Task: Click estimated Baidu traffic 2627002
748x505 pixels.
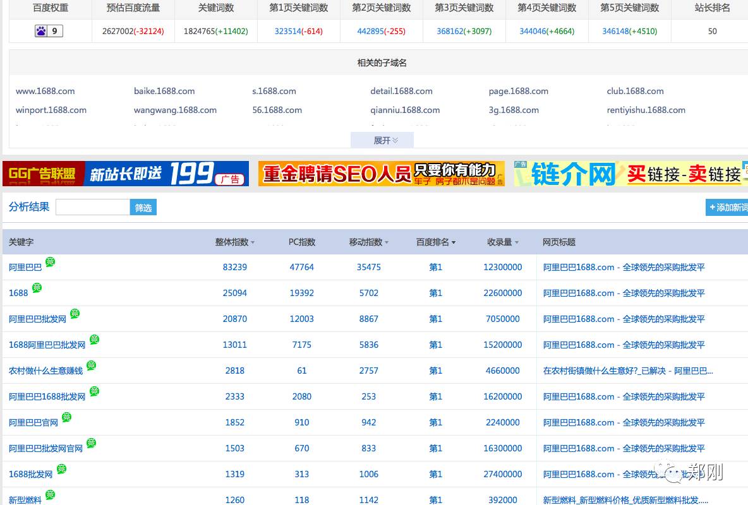Action: click(x=118, y=31)
